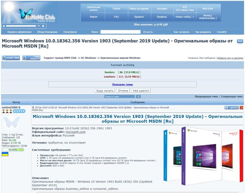Open the RSS feed menu item
The height and width of the screenshot is (193, 245).
pyautogui.click(x=185, y=7)
